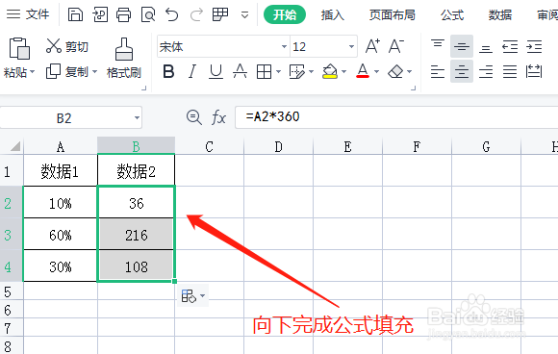Switch to the 页面布局 tab
The height and width of the screenshot is (354, 558).
click(393, 15)
